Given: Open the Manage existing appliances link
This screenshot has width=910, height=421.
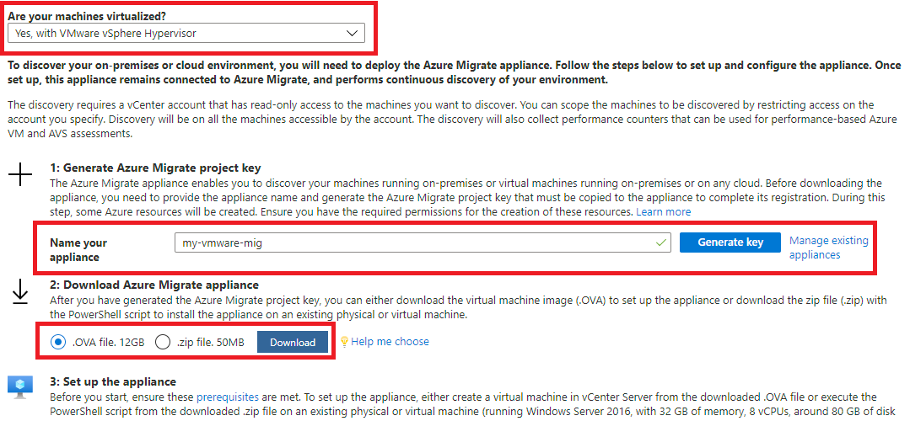Looking at the screenshot, I should point(829,248).
